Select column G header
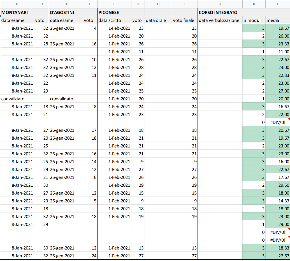 (x=138, y=4)
